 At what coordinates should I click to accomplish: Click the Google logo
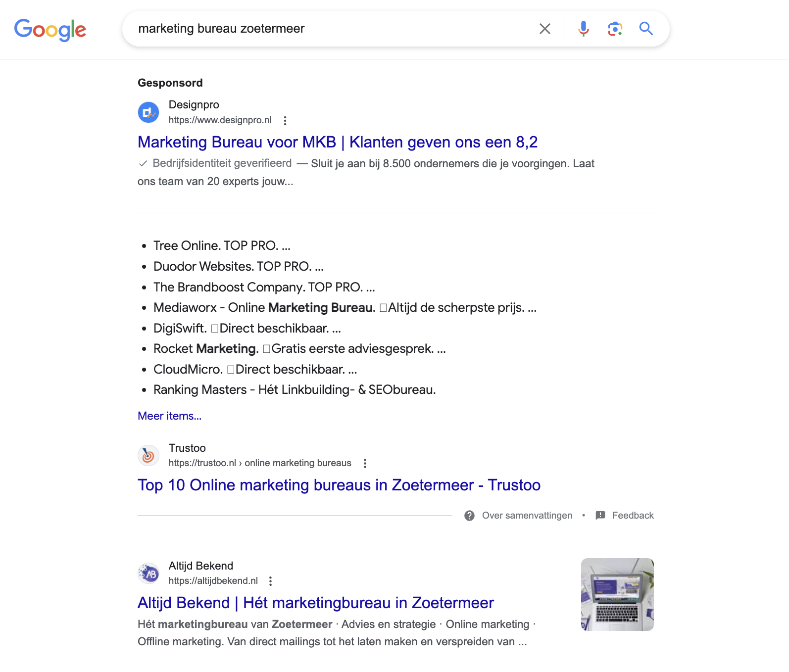point(50,30)
